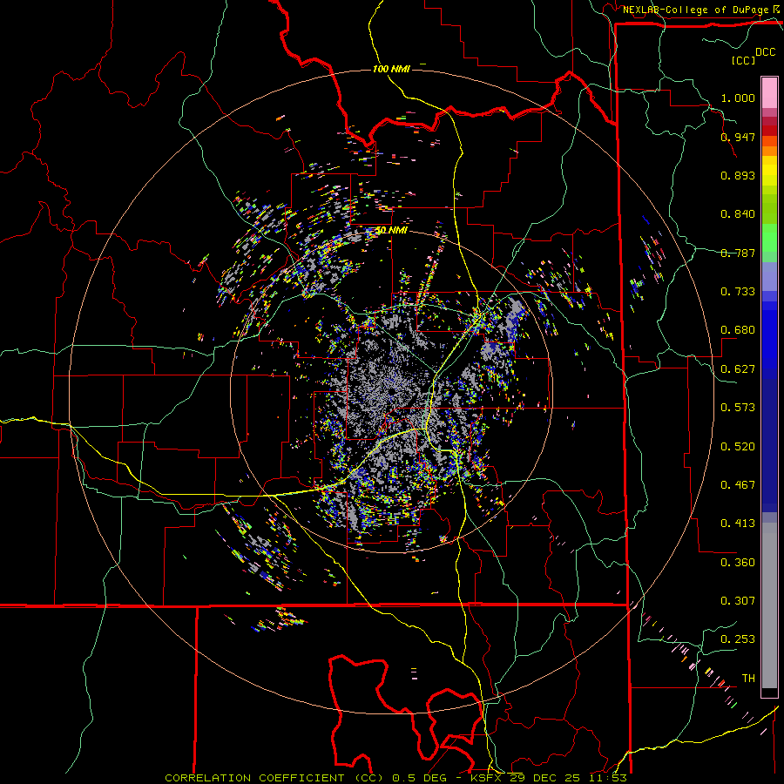The width and height of the screenshot is (784, 784).
Task: Click the [CC] label above the color scale
Action: point(743,60)
